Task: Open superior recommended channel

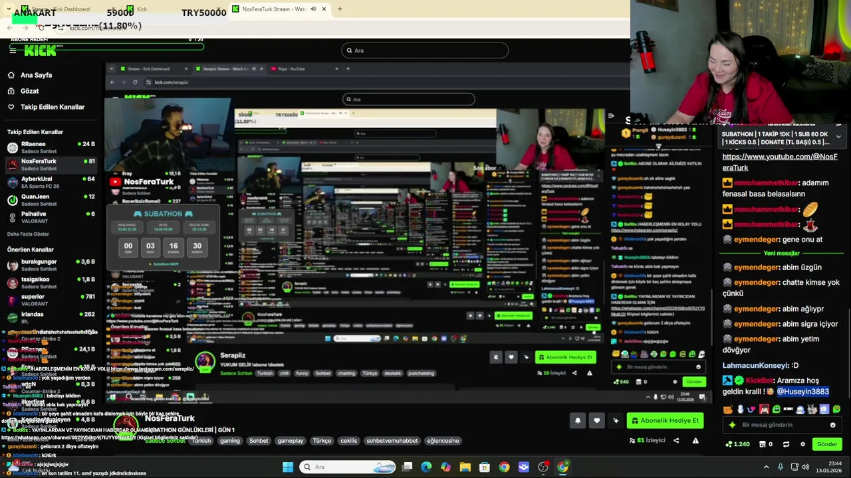Action: point(51,300)
